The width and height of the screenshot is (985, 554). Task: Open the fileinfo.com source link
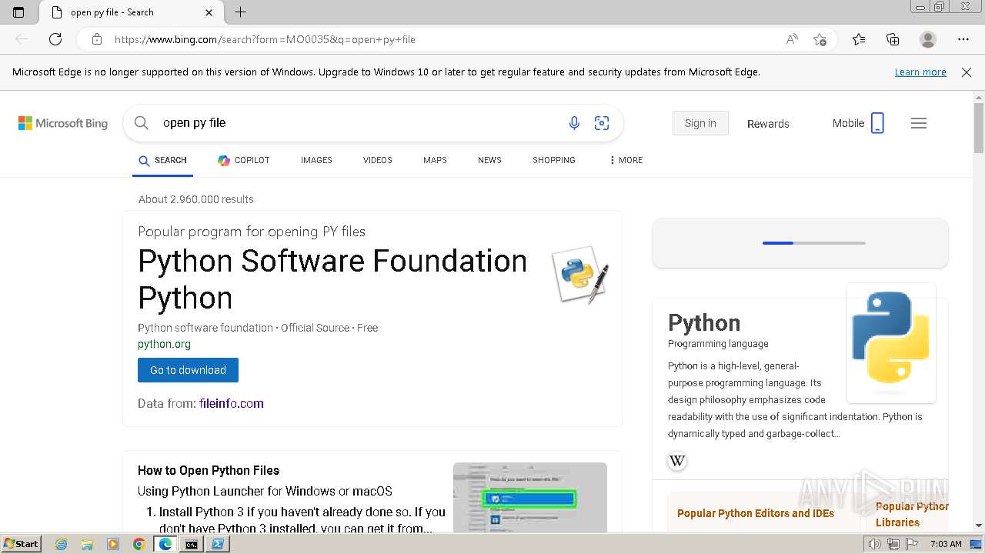pos(232,403)
